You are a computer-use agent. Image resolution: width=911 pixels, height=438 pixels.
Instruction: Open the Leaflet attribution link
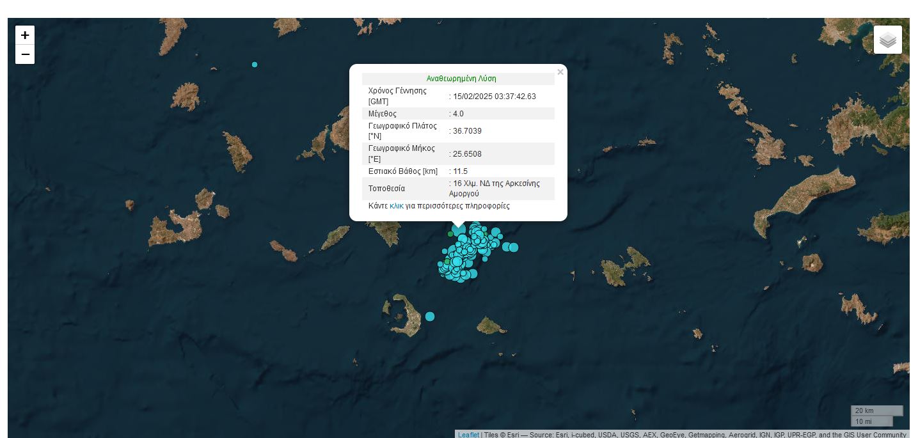tap(468, 435)
